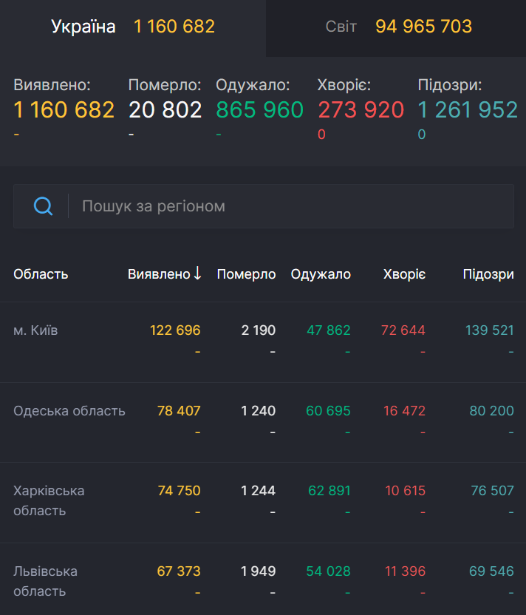Click Kyiv detected value 122 696

(175, 330)
